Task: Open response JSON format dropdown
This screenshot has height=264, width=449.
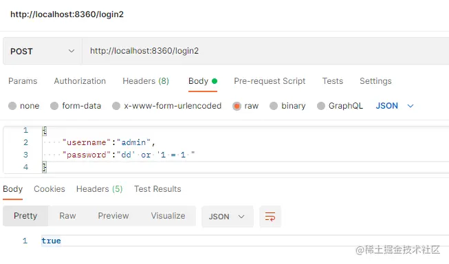Action: 228,217
